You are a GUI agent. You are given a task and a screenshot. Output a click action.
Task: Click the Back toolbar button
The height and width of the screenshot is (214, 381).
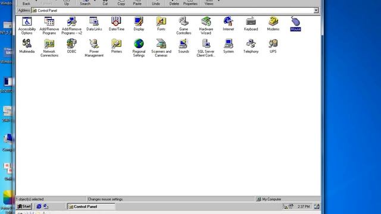pyautogui.click(x=26, y=2)
